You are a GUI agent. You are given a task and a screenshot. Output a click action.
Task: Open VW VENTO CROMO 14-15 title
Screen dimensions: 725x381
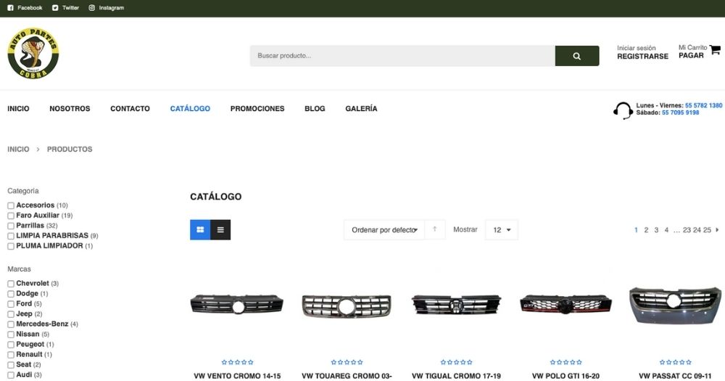click(x=237, y=376)
